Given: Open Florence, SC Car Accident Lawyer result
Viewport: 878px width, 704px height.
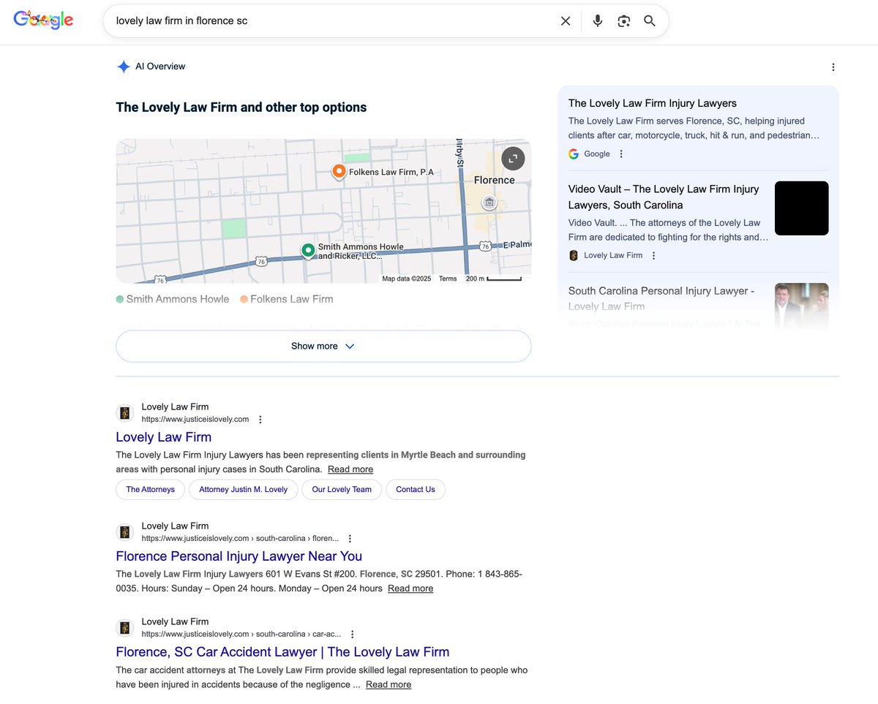Looking at the screenshot, I should [x=282, y=652].
